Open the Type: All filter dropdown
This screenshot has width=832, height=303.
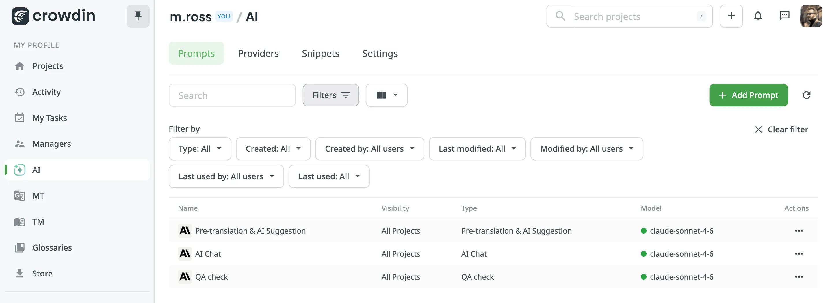tap(200, 148)
